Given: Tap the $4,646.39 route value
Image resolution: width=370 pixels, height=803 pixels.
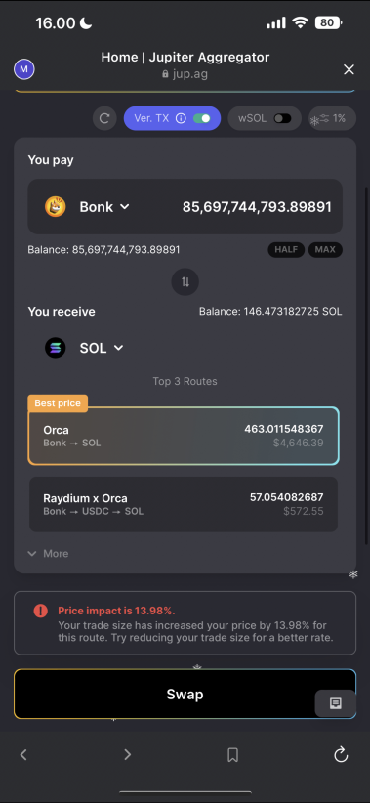Looking at the screenshot, I should pos(299,443).
